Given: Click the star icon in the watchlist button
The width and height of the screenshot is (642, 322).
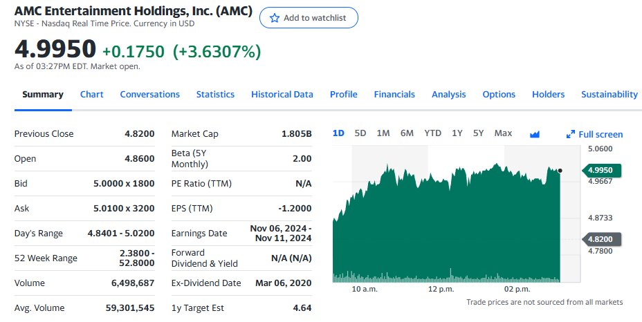Looking at the screenshot, I should [x=275, y=18].
